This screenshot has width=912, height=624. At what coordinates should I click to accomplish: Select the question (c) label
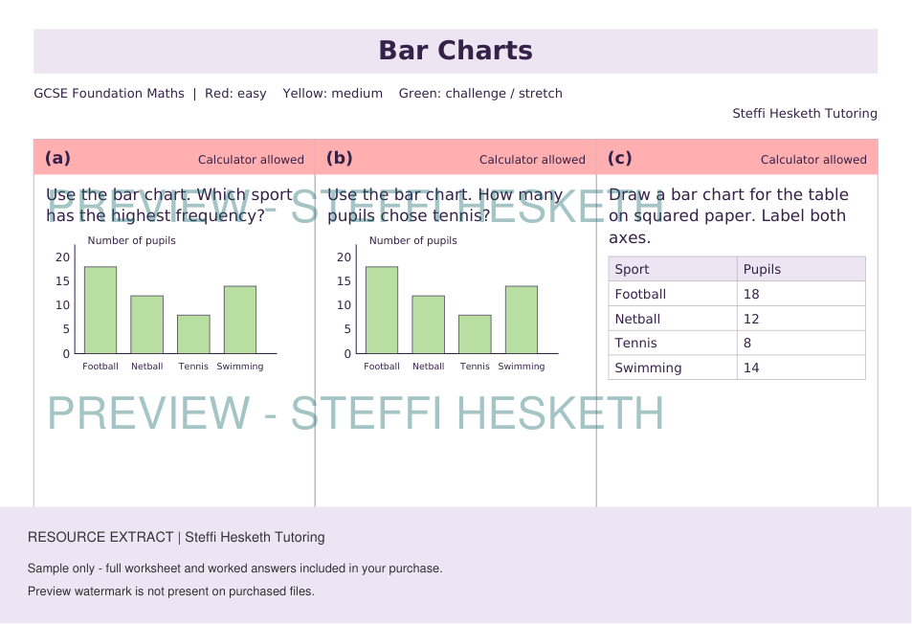click(x=619, y=158)
